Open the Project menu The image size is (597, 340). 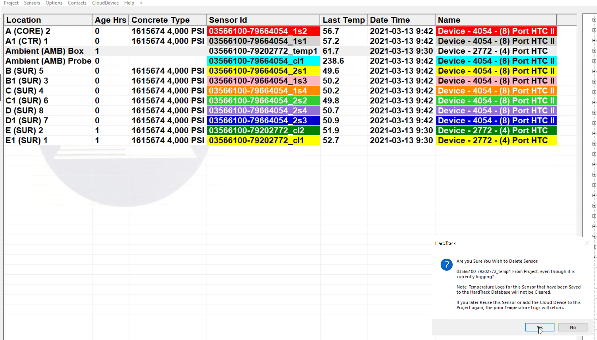coord(11,3)
